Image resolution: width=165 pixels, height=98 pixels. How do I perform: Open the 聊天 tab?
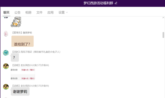[x=6, y=12]
